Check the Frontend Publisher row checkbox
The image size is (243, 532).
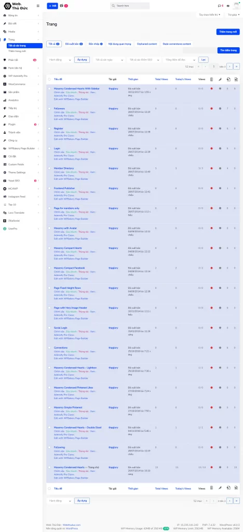tap(49, 188)
